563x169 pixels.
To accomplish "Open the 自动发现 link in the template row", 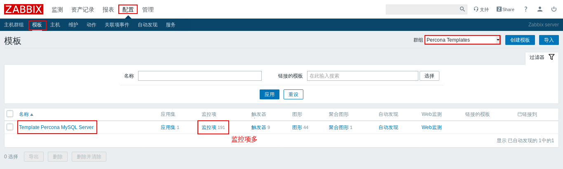I will [x=388, y=127].
